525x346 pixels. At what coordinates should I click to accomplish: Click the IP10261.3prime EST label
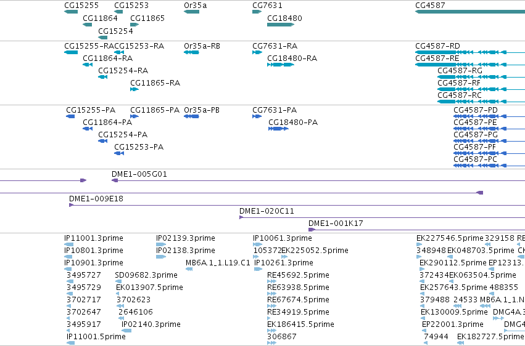point(284,263)
